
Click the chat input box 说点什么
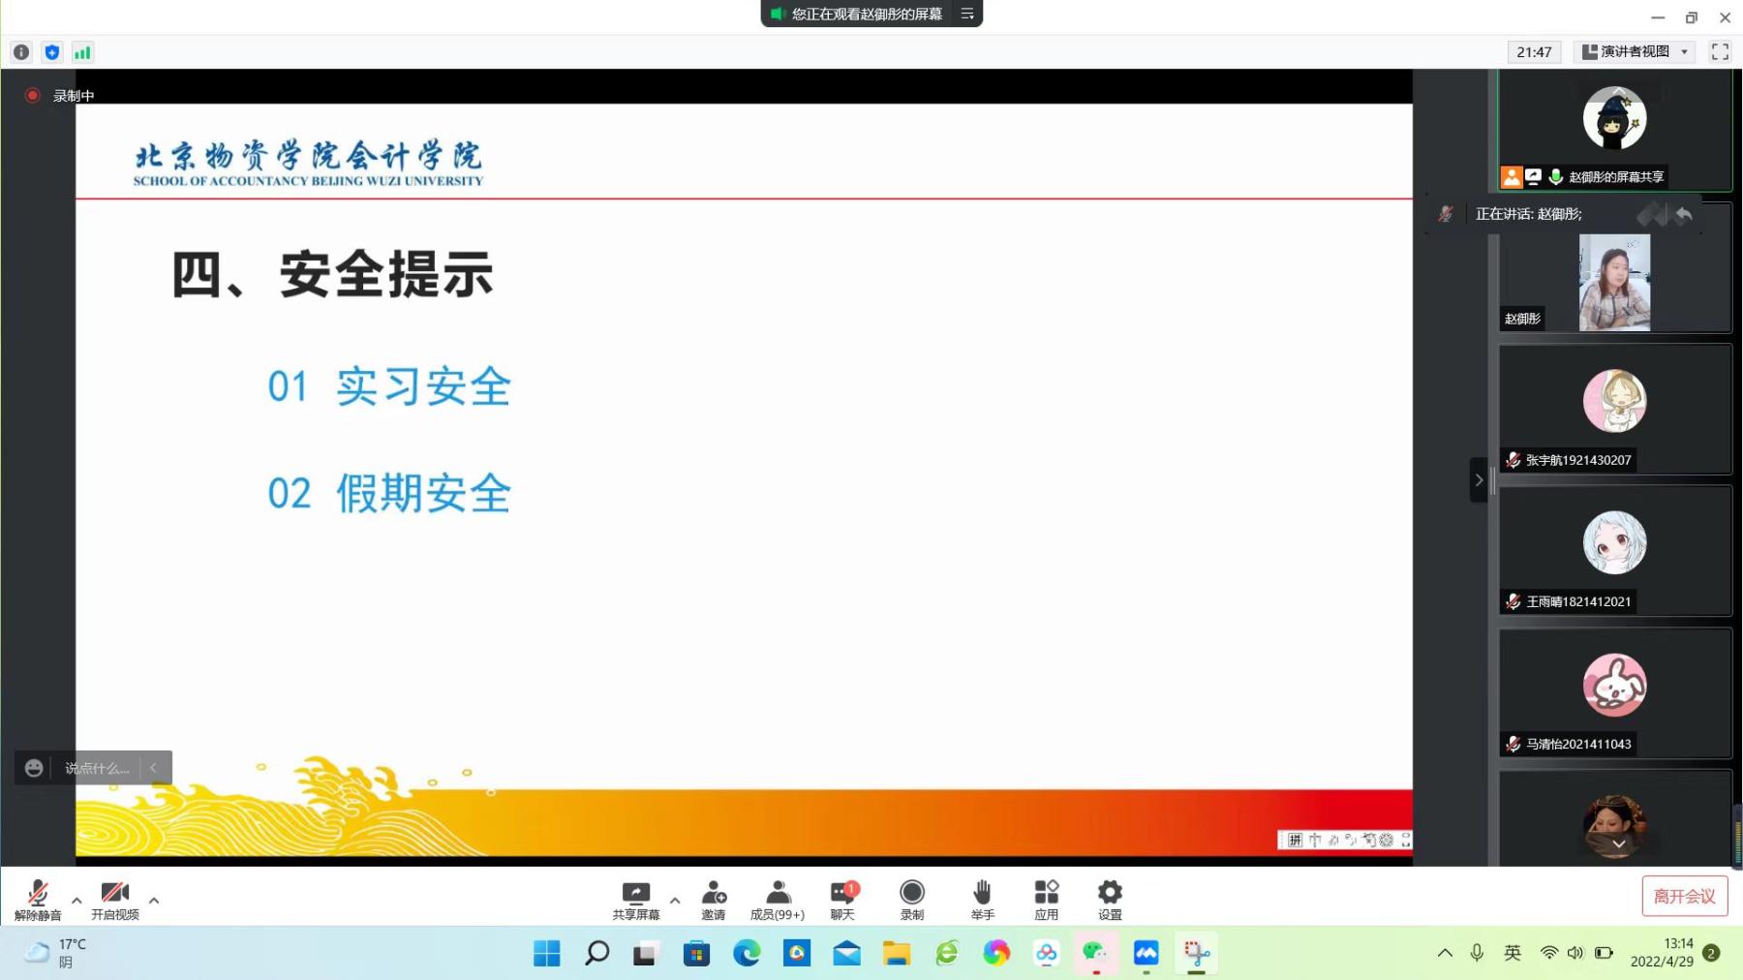pyautogui.click(x=97, y=768)
